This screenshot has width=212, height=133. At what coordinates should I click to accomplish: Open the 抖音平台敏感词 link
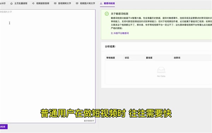click(x=121, y=33)
